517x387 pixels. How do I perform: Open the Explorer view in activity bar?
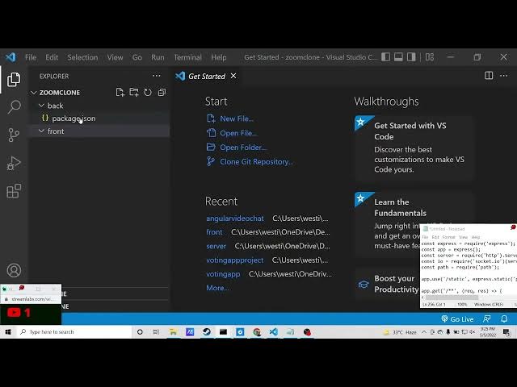tap(14, 79)
